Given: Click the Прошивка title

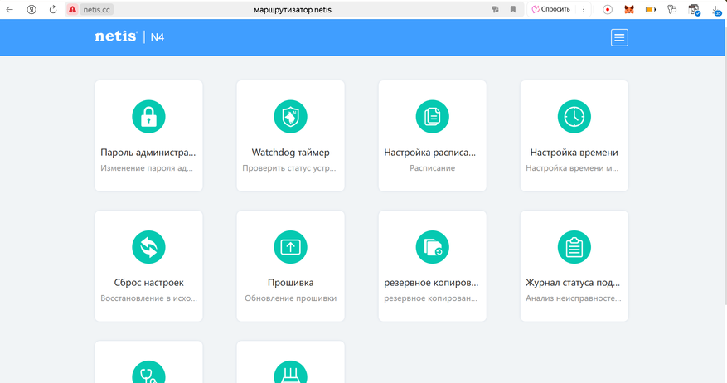Looking at the screenshot, I should tap(291, 283).
